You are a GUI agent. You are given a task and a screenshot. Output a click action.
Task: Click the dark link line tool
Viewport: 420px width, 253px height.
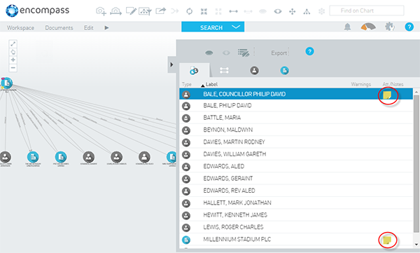tap(233, 11)
